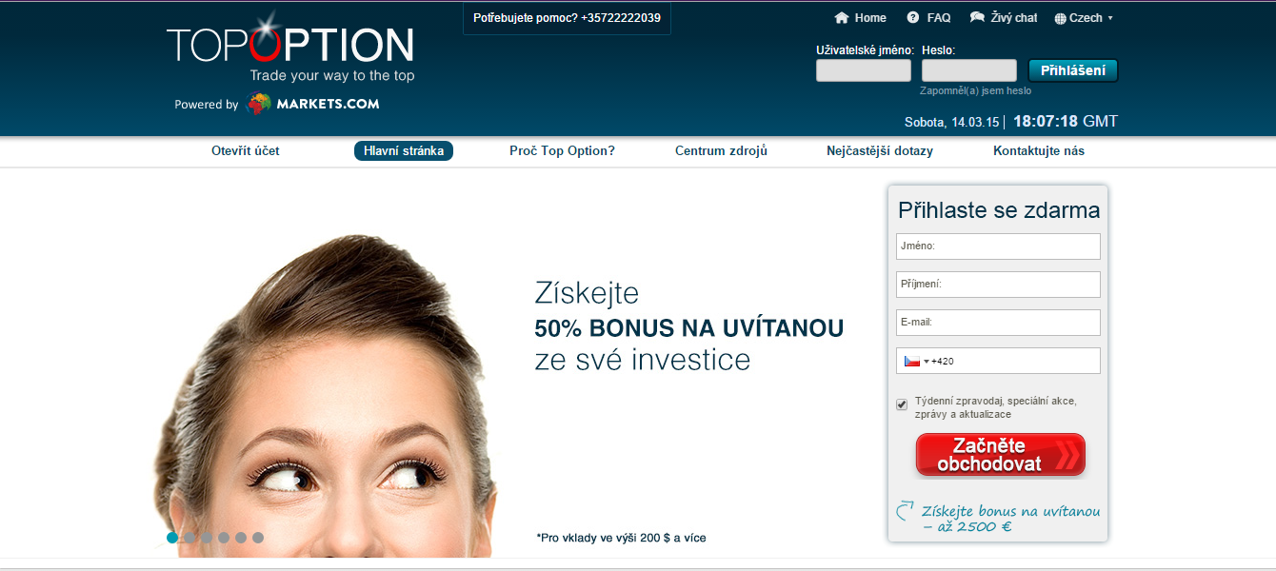
Task: Uncheck the weekly newsletter checkbox
Action: (902, 404)
